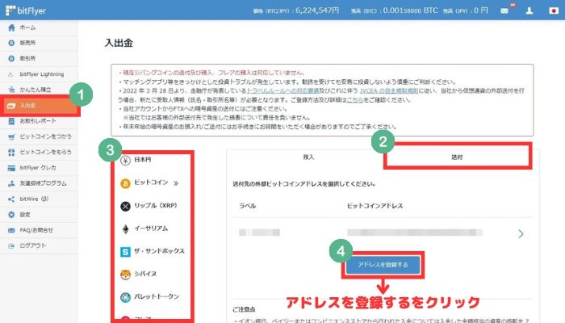Open お取引レポート menu item

pos(39,121)
